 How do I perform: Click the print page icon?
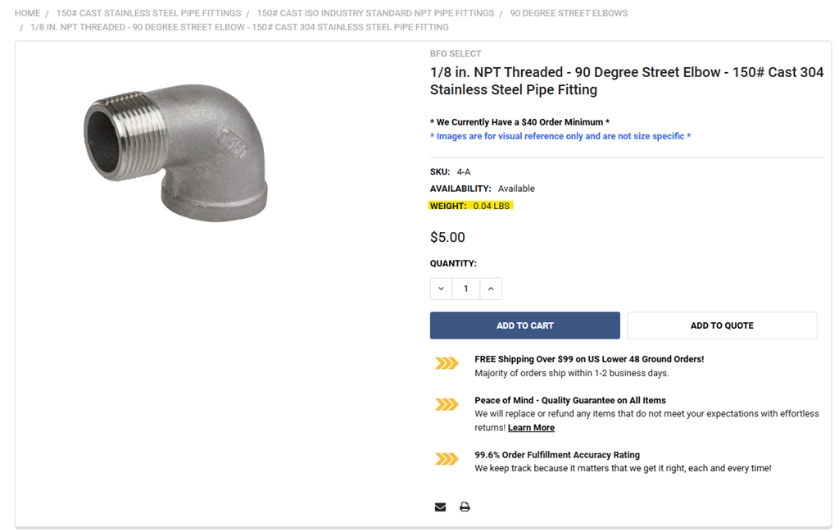point(465,507)
